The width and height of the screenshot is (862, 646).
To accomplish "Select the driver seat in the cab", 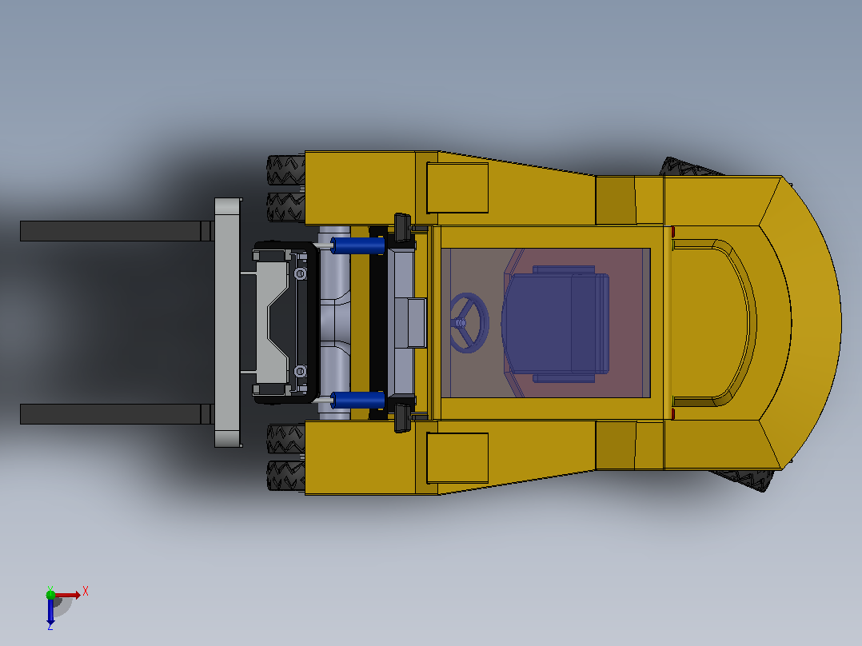I will (x=557, y=324).
